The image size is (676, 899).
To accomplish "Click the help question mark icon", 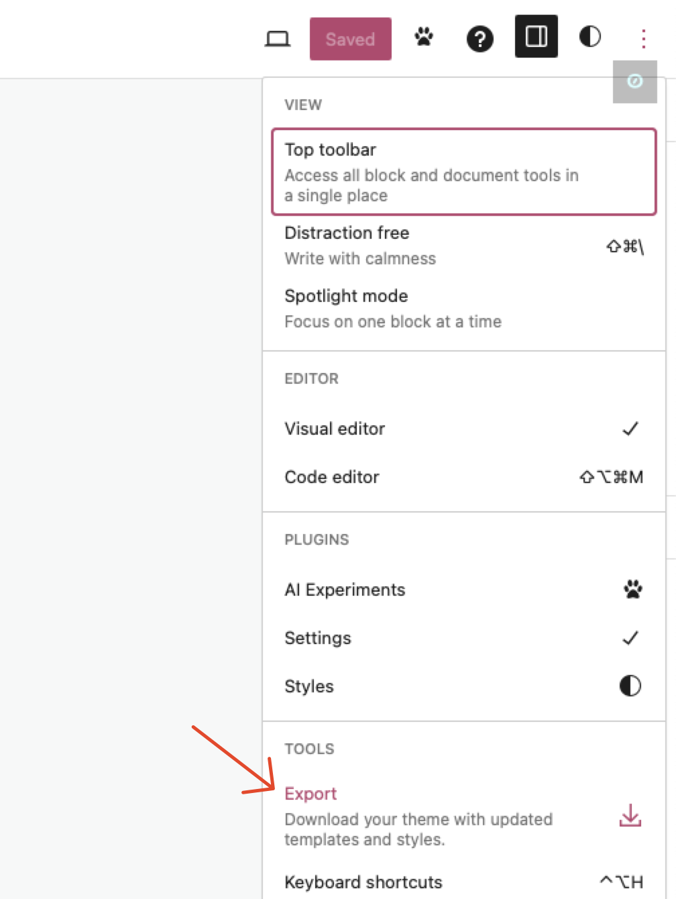I will 480,39.
